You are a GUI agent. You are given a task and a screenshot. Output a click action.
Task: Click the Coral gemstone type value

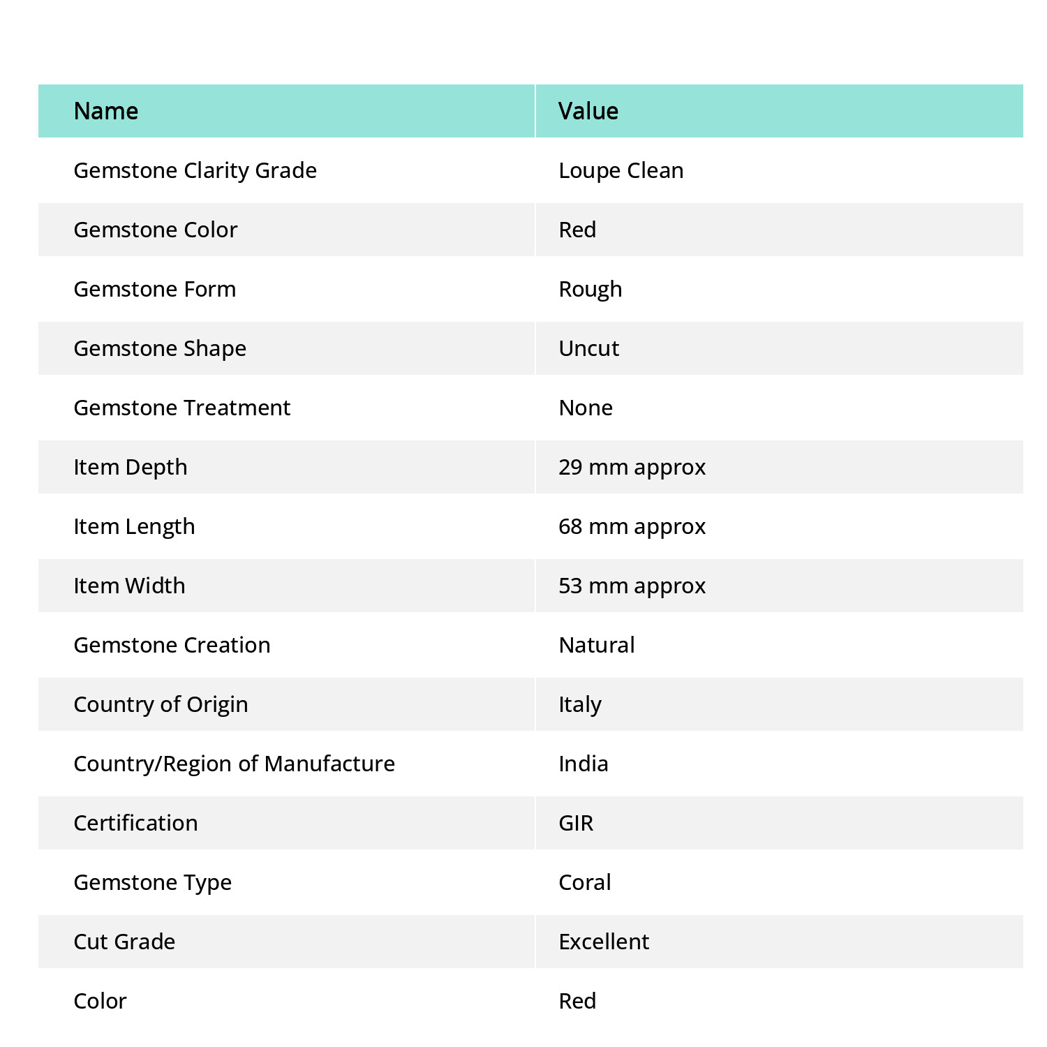pos(585,882)
